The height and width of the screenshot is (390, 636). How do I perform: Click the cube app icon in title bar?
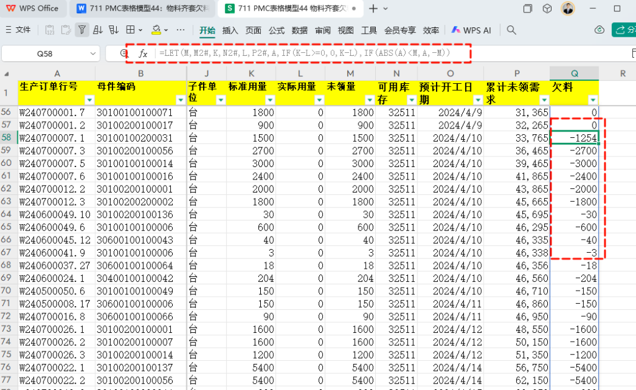coord(547,9)
